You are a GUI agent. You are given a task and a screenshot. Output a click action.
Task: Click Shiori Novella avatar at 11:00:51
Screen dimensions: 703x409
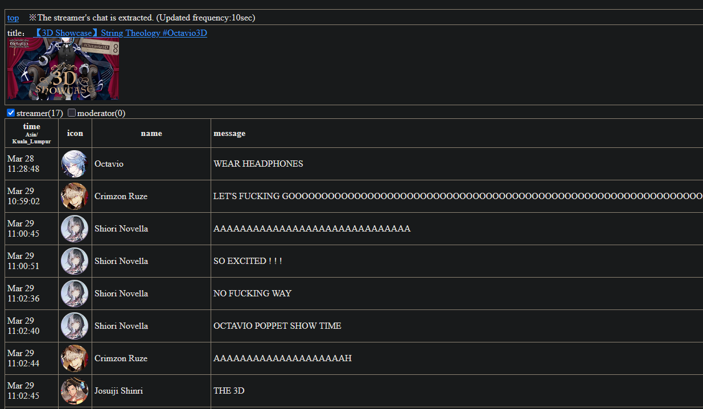point(75,261)
